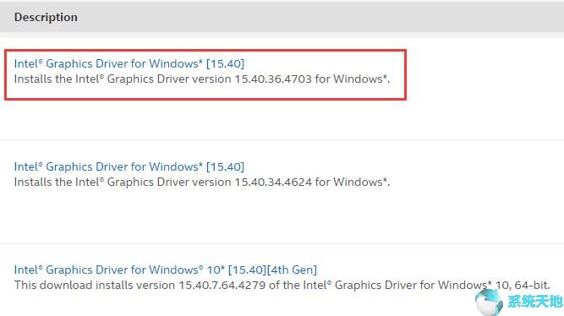Image resolution: width=564 pixels, height=316 pixels.
Task: Click the gray header bar beside Description
Action: tap(320, 17)
